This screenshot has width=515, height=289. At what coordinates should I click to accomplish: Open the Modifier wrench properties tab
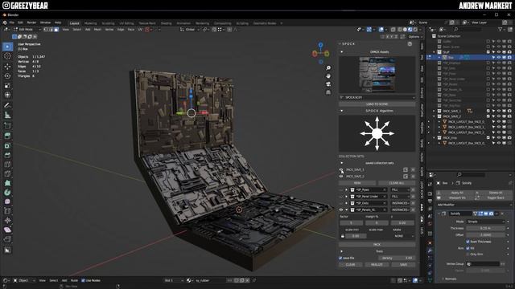[430, 250]
